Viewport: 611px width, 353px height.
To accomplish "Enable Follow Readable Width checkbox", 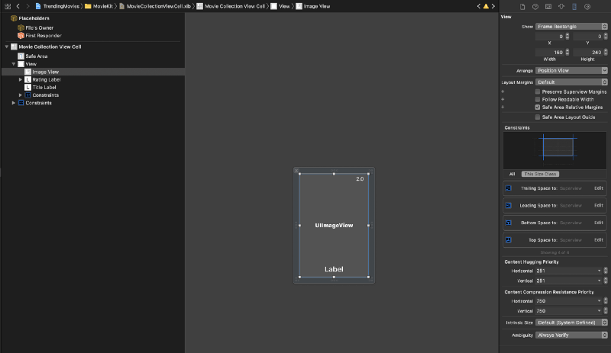I will tap(538, 99).
